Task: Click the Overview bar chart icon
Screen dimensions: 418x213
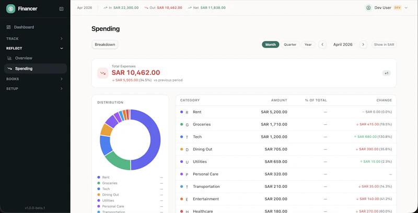Action: [x=9, y=58]
